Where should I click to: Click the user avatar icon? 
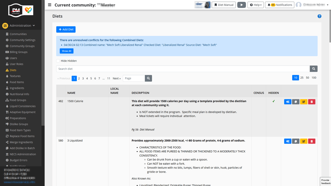299,5
